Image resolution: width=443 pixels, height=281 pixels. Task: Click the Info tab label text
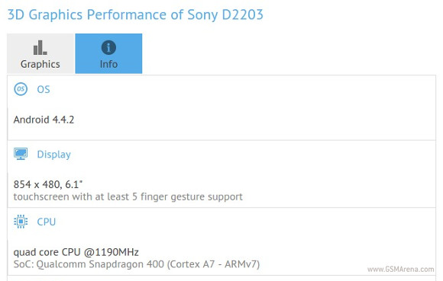pos(108,64)
